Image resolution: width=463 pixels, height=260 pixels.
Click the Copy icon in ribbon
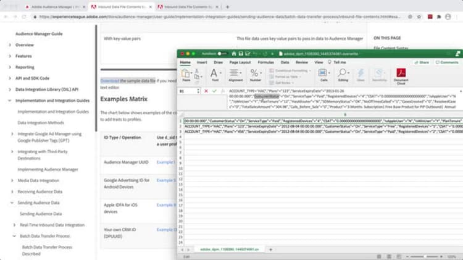(x=197, y=77)
